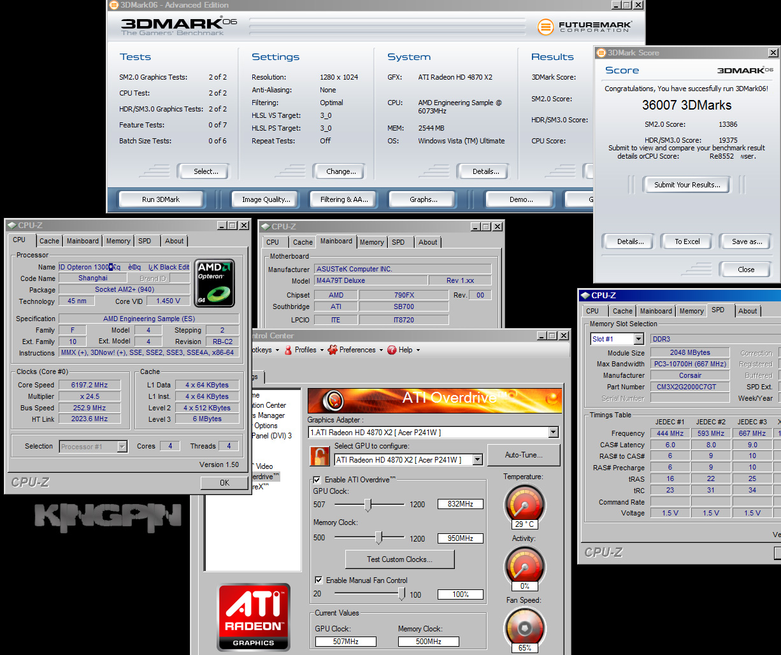Click the 100% fan speed field
This screenshot has height=655, width=781.
tap(460, 594)
